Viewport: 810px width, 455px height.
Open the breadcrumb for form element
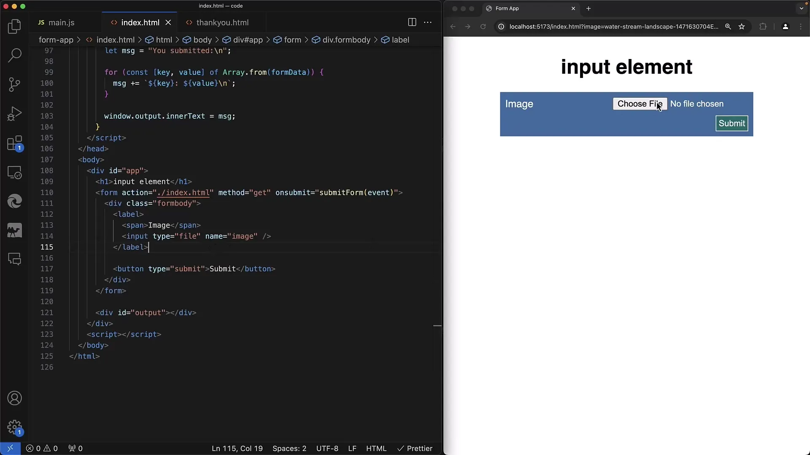[x=293, y=40]
